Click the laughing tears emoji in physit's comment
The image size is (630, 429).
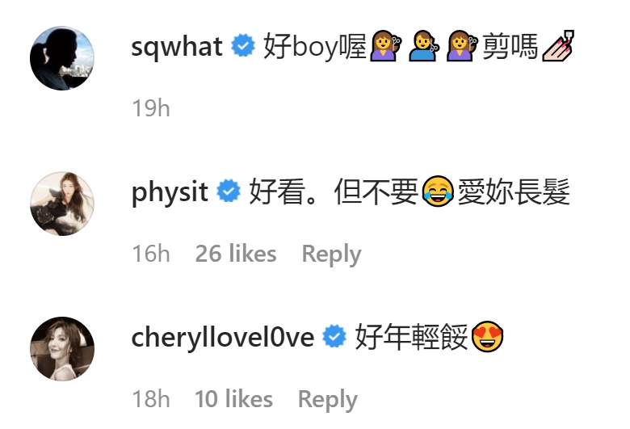(438, 191)
